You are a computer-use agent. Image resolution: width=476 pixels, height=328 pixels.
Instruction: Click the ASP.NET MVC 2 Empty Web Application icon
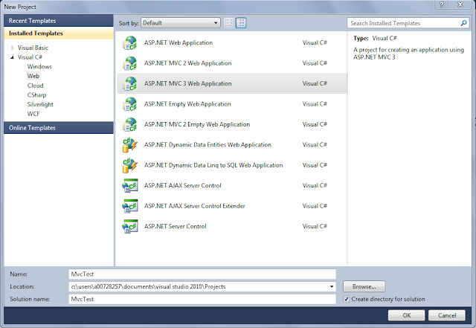pos(130,124)
